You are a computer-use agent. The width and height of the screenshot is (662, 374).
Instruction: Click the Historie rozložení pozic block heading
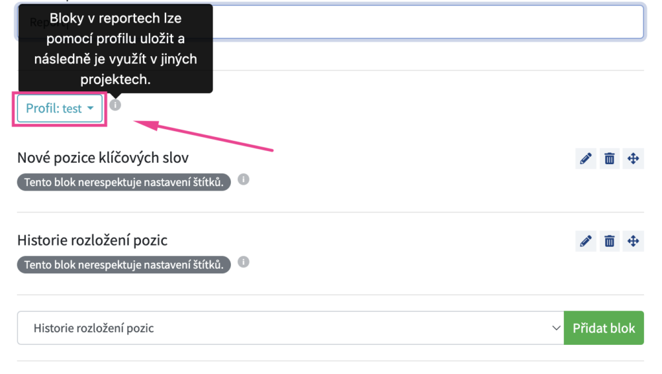[x=92, y=240]
